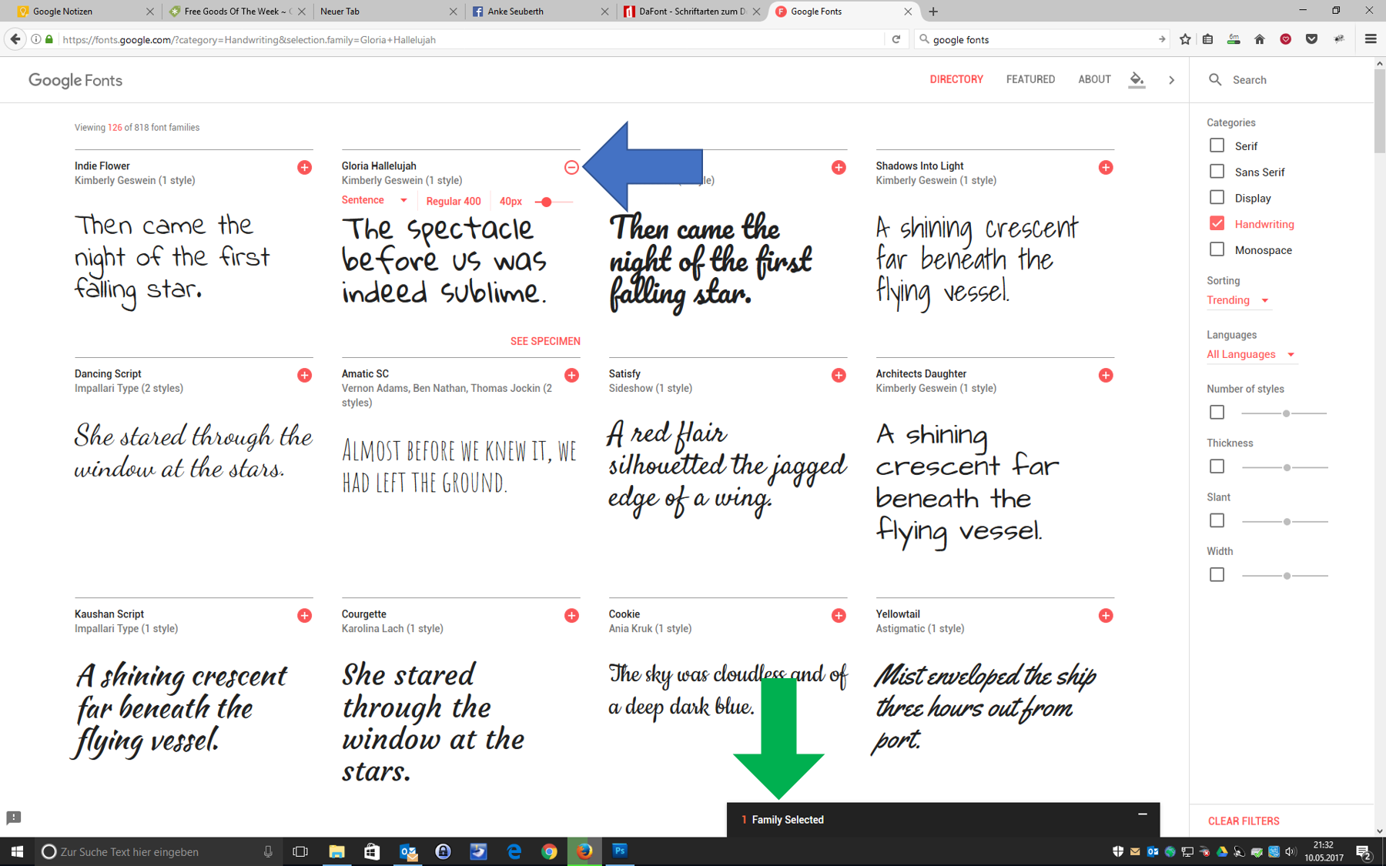Click SEE SPECIMEN for Gloria Hallelujah
Viewport: 1386px width, 866px height.
click(x=545, y=341)
